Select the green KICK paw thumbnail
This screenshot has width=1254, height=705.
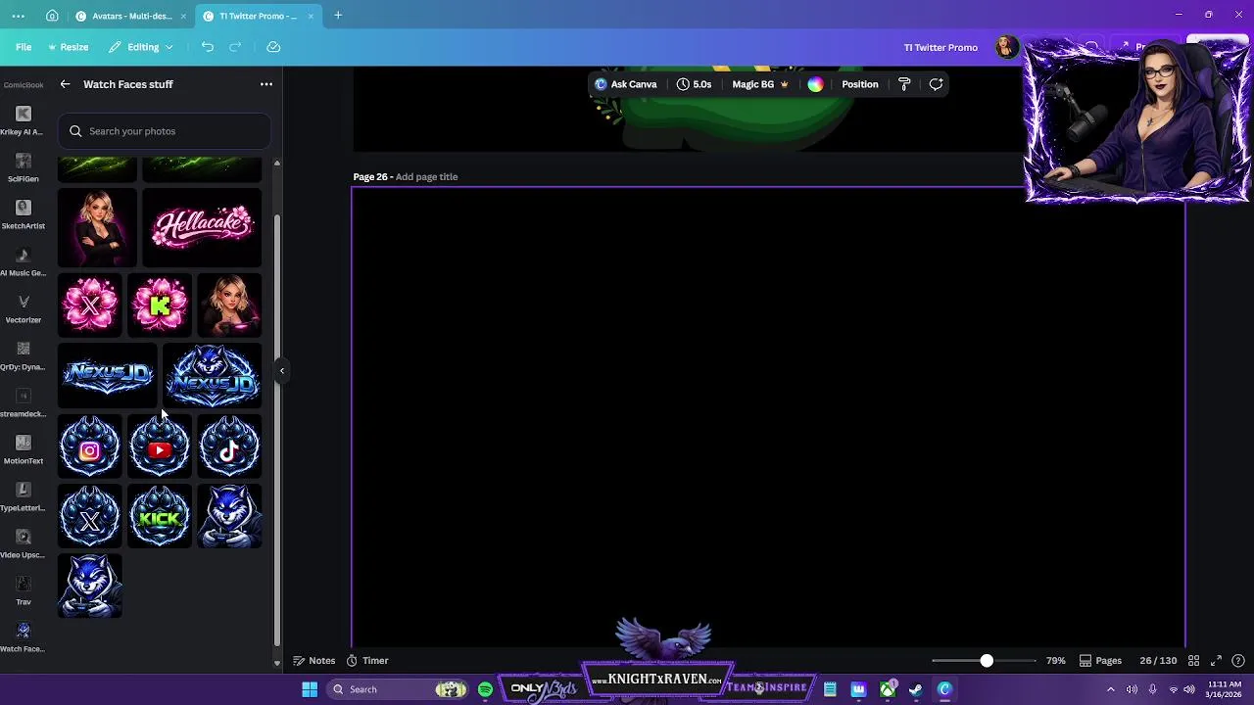tap(160, 516)
